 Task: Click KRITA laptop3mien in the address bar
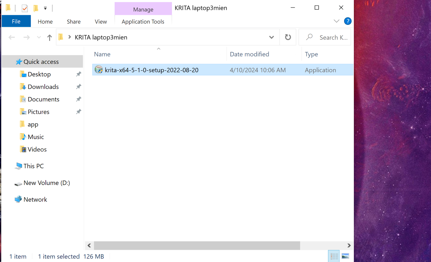point(101,37)
